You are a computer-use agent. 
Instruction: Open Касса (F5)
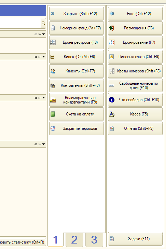(x=135, y=114)
